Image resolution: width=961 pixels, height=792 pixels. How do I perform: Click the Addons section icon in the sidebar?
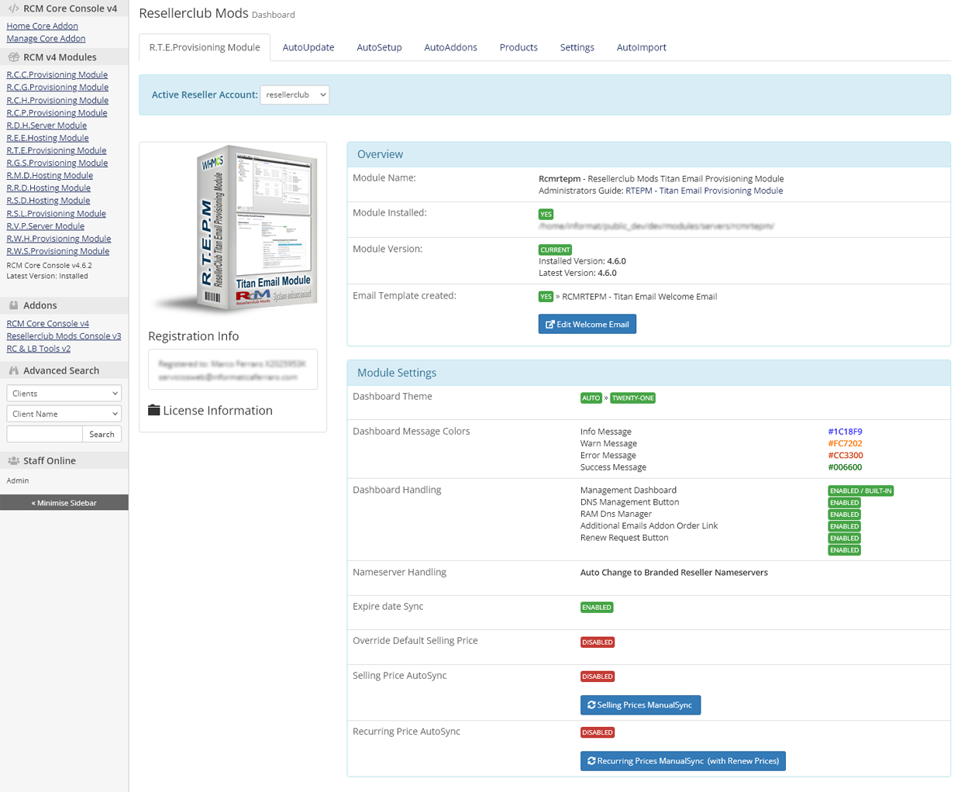click(13, 305)
